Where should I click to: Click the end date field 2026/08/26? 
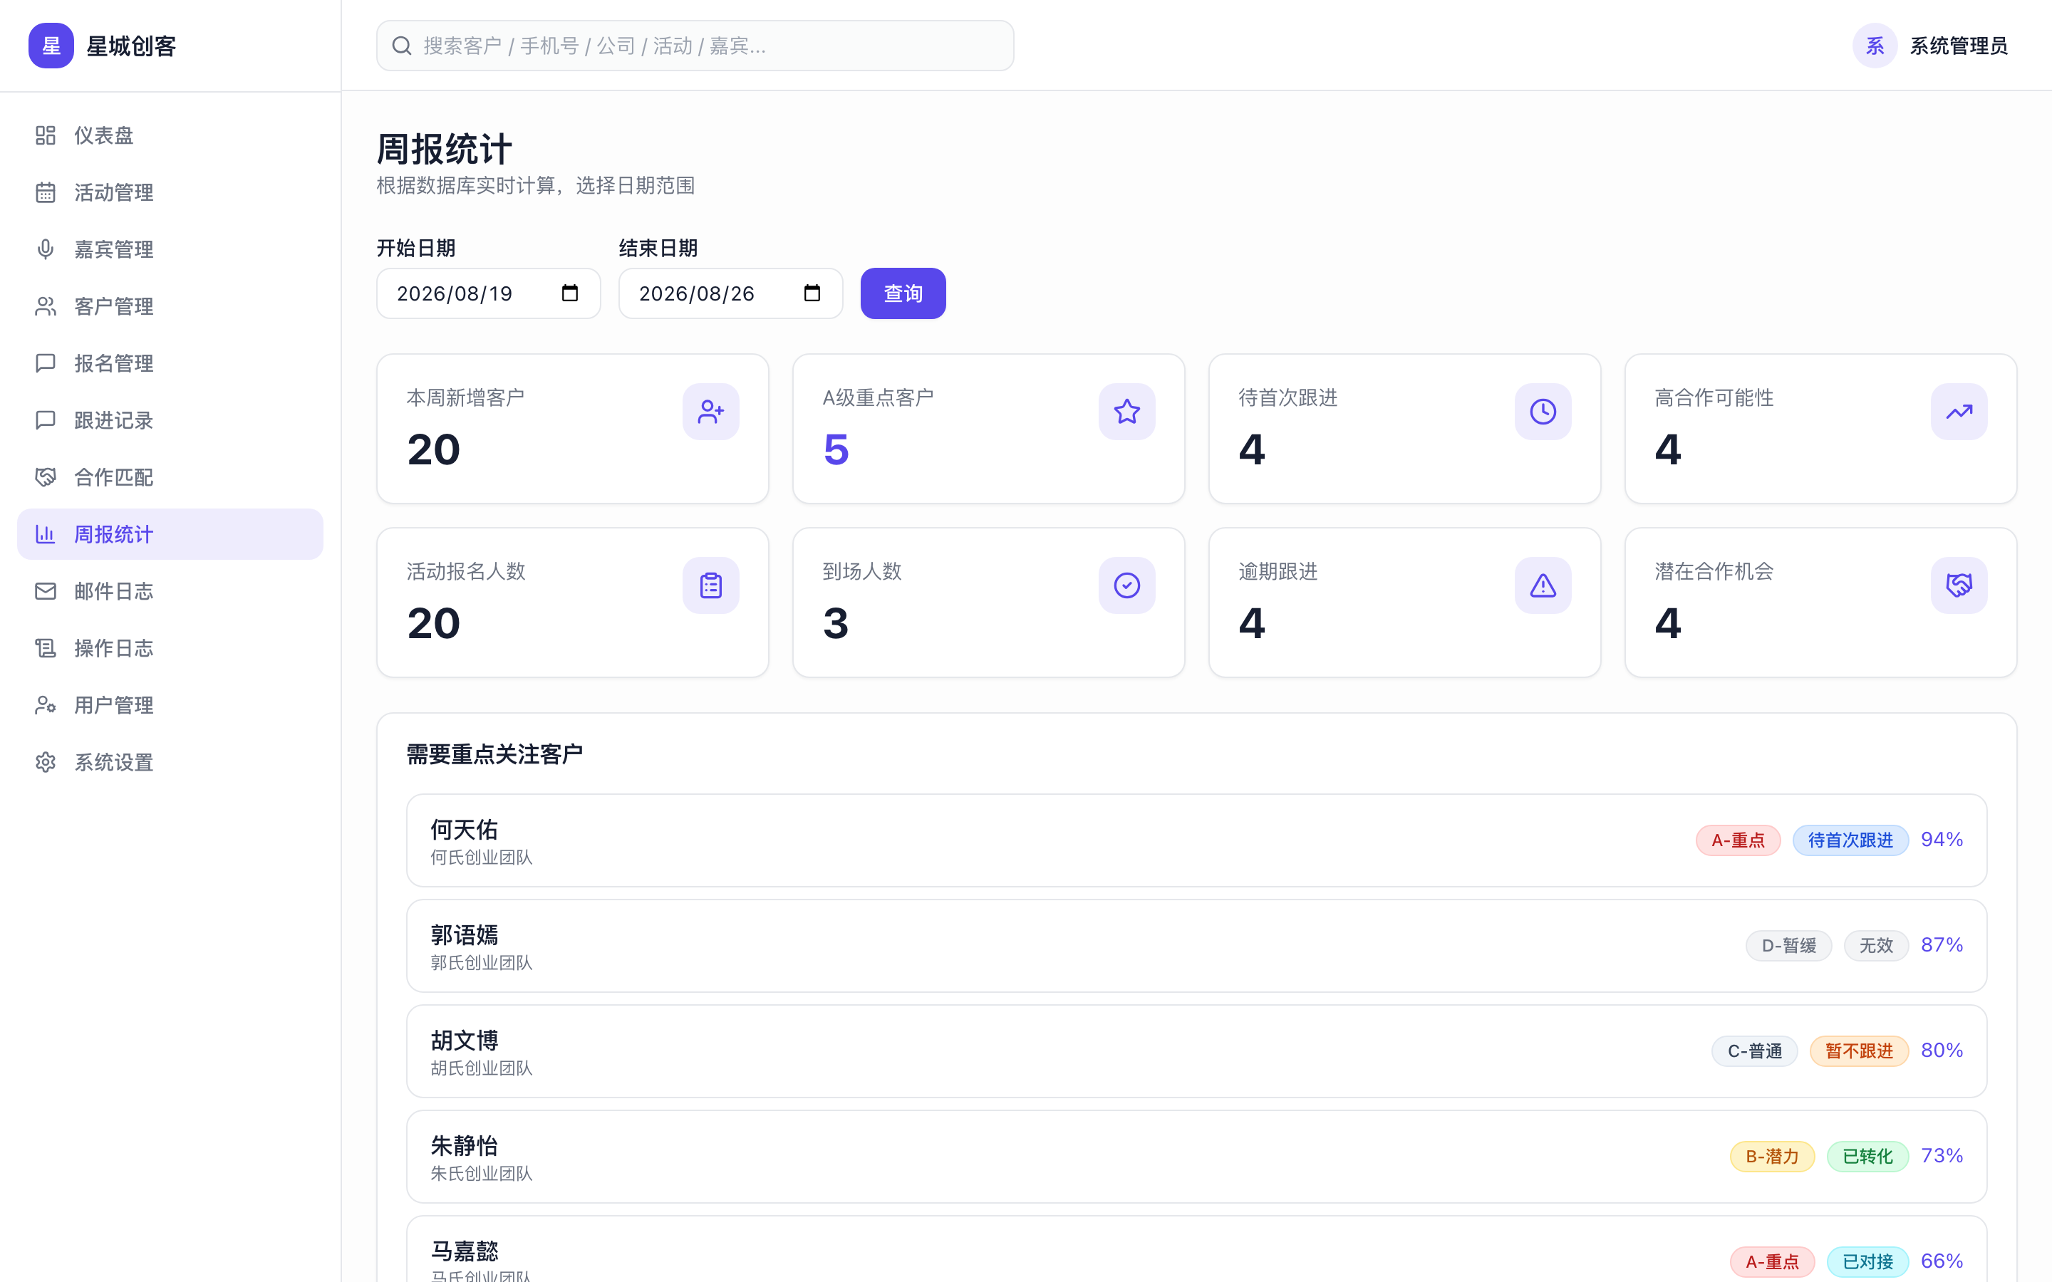pos(731,293)
